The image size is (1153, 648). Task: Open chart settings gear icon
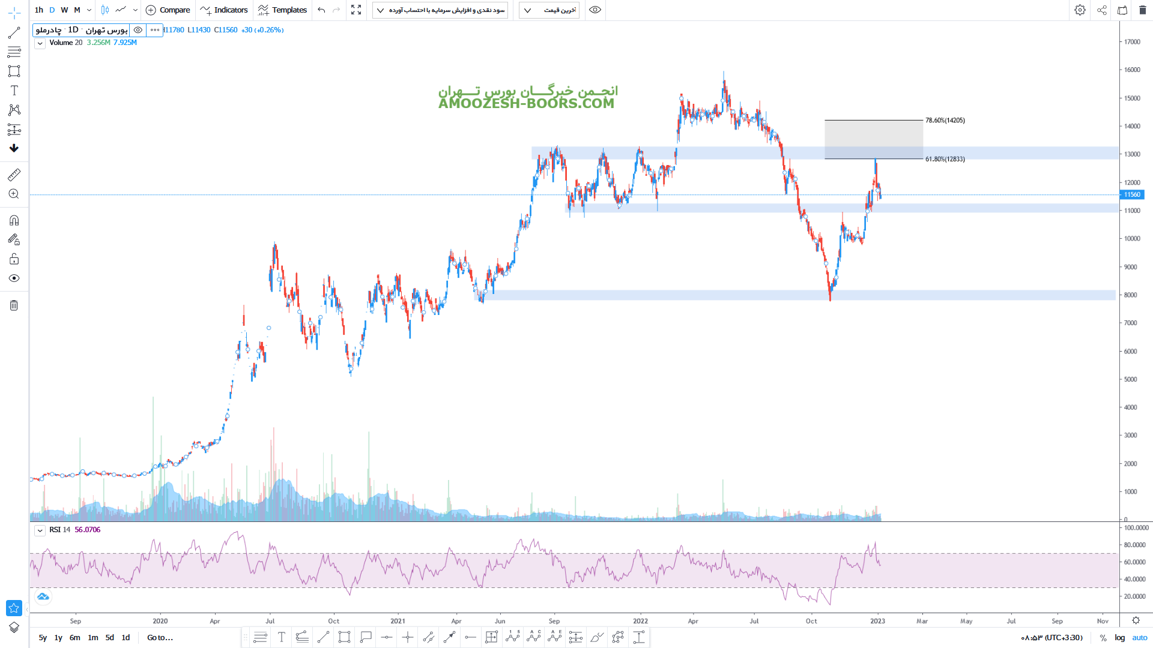tap(1080, 10)
